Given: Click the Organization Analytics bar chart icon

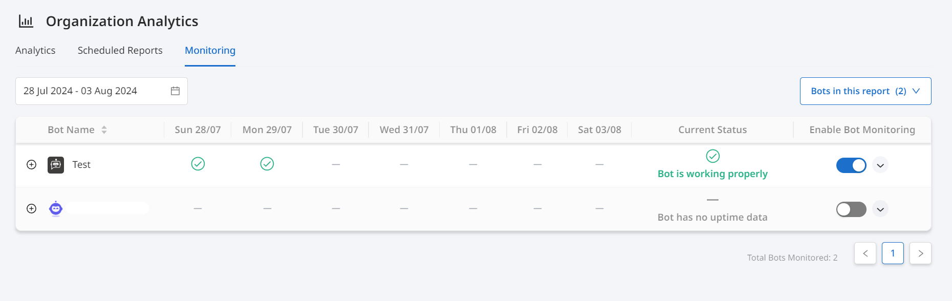Looking at the screenshot, I should pos(26,21).
